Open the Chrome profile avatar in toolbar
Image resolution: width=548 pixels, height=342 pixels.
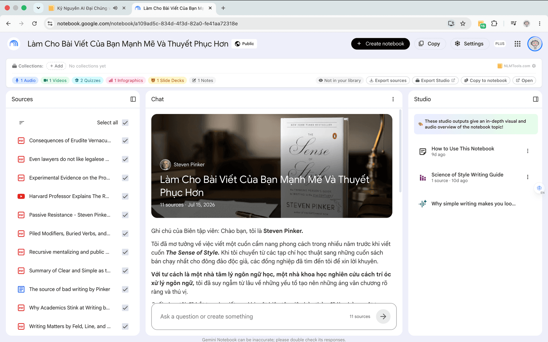(x=527, y=24)
